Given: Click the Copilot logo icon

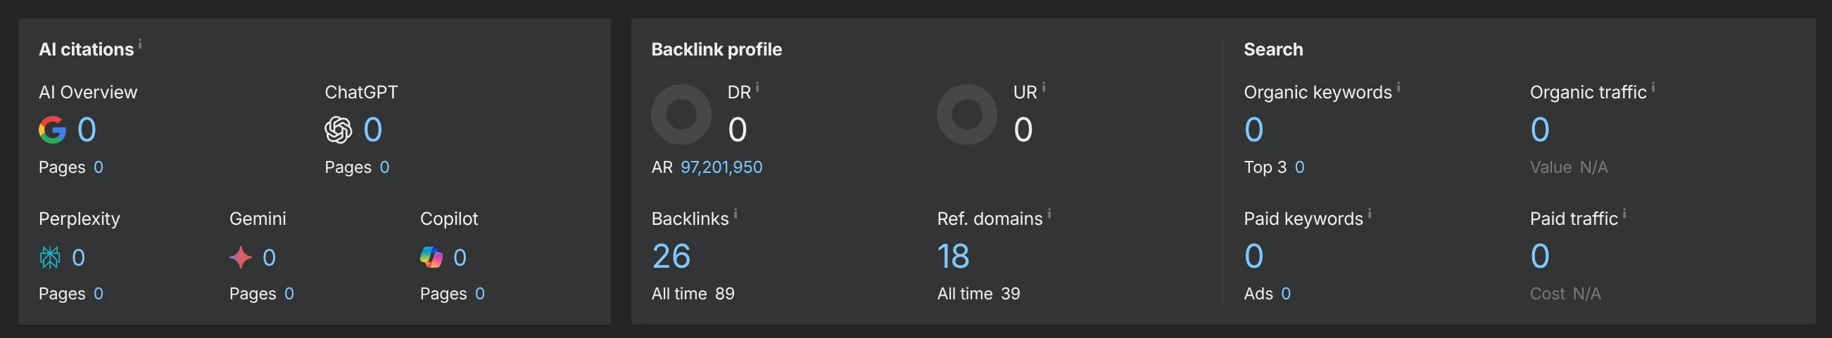Looking at the screenshot, I should pos(431,257).
